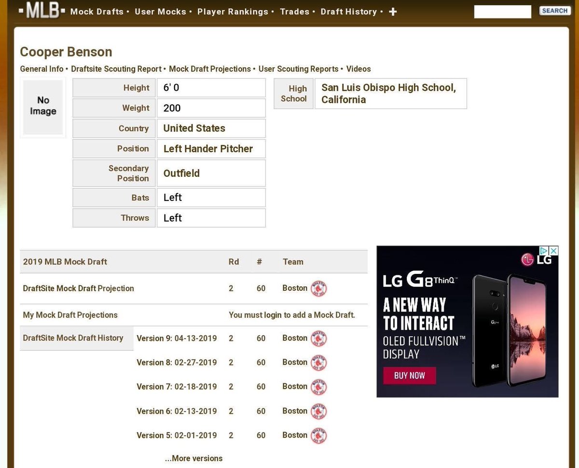Viewport: 579px width, 468px height.
Task: Click Boston link in Version 6 row
Action: click(295, 411)
